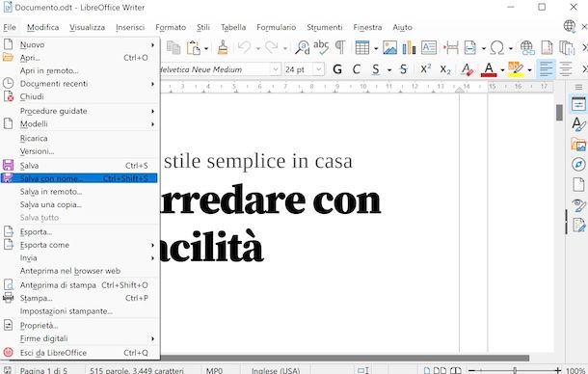Open sidebar Properties panel icon
588x374 pixels.
click(578, 104)
